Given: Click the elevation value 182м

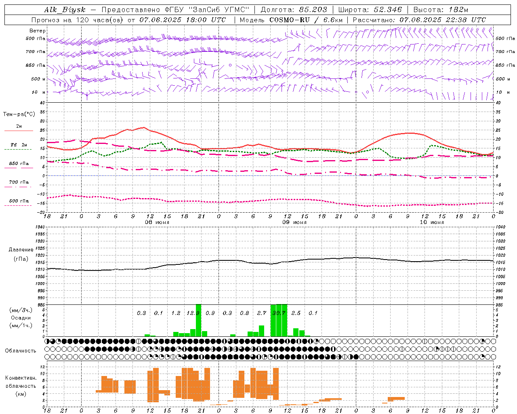Looking at the screenshot, I should tap(458, 10).
